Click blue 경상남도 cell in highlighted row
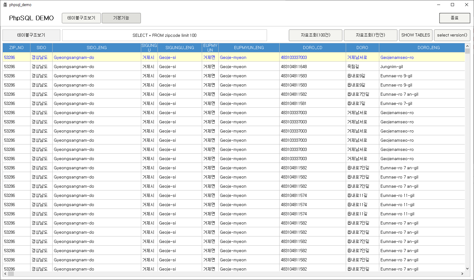The width and height of the screenshot is (474, 280). [41, 57]
